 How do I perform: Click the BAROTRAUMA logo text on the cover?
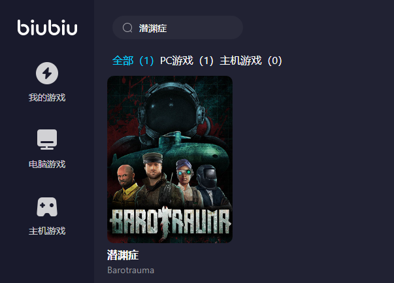click(170, 222)
